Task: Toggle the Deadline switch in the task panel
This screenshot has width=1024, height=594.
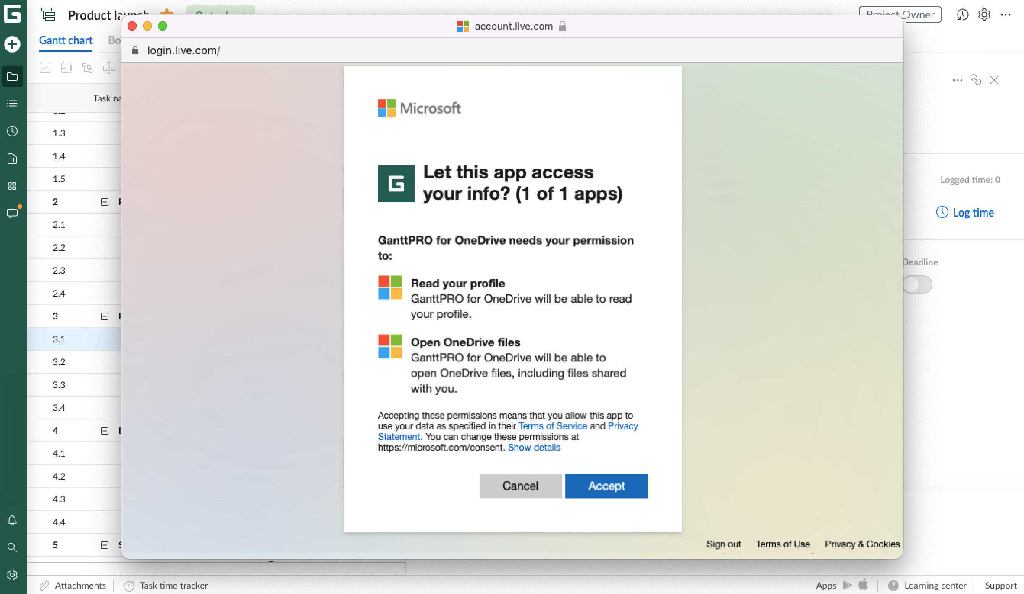Action: [917, 284]
